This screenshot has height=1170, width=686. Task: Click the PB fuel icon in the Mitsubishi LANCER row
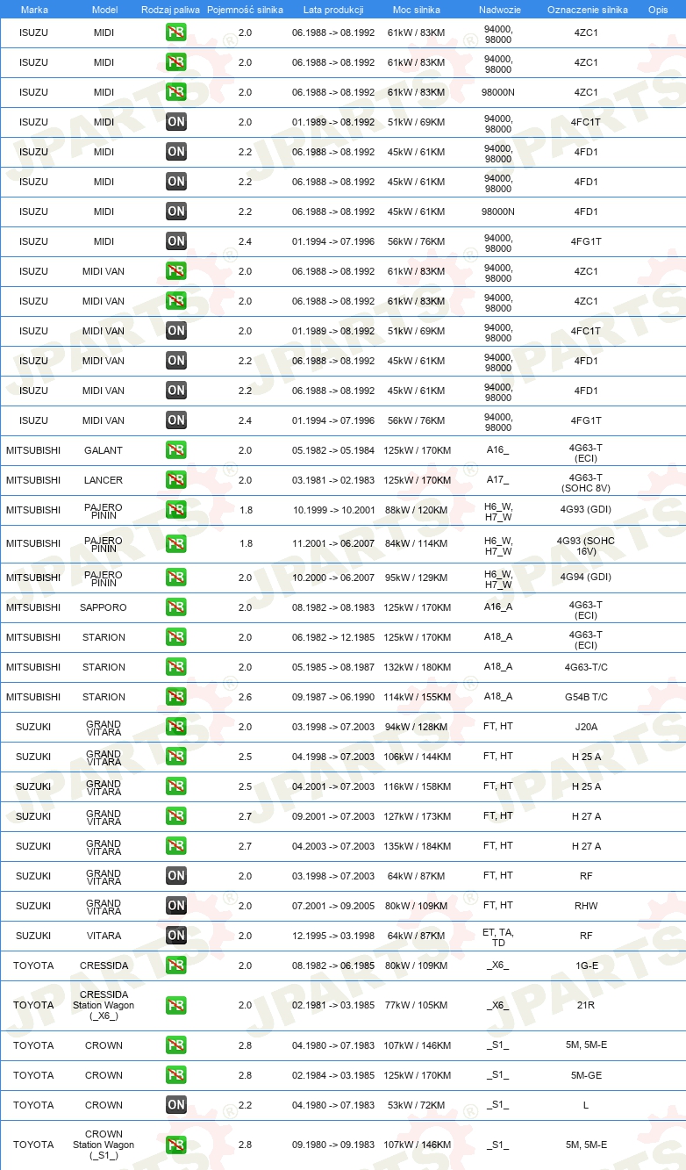coord(176,480)
